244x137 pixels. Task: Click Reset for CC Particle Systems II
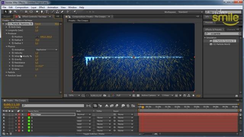tap(38, 24)
